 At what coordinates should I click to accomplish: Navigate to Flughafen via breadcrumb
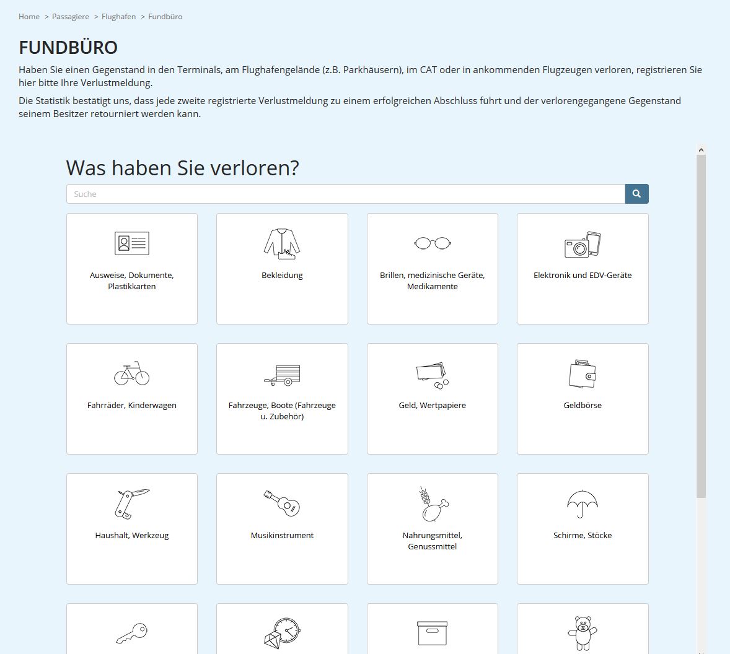[118, 17]
